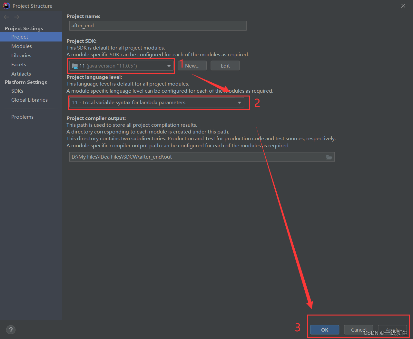Click the Project name label
The height and width of the screenshot is (339, 413).
(x=84, y=16)
